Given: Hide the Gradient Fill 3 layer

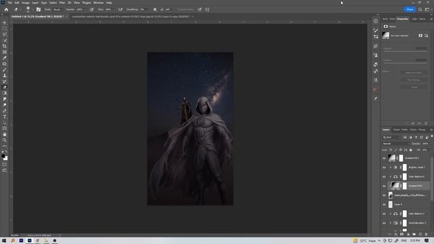Looking at the screenshot, I should click(384, 158).
